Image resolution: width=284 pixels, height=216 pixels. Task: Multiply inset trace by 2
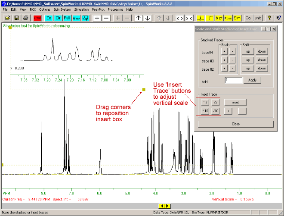205,102
